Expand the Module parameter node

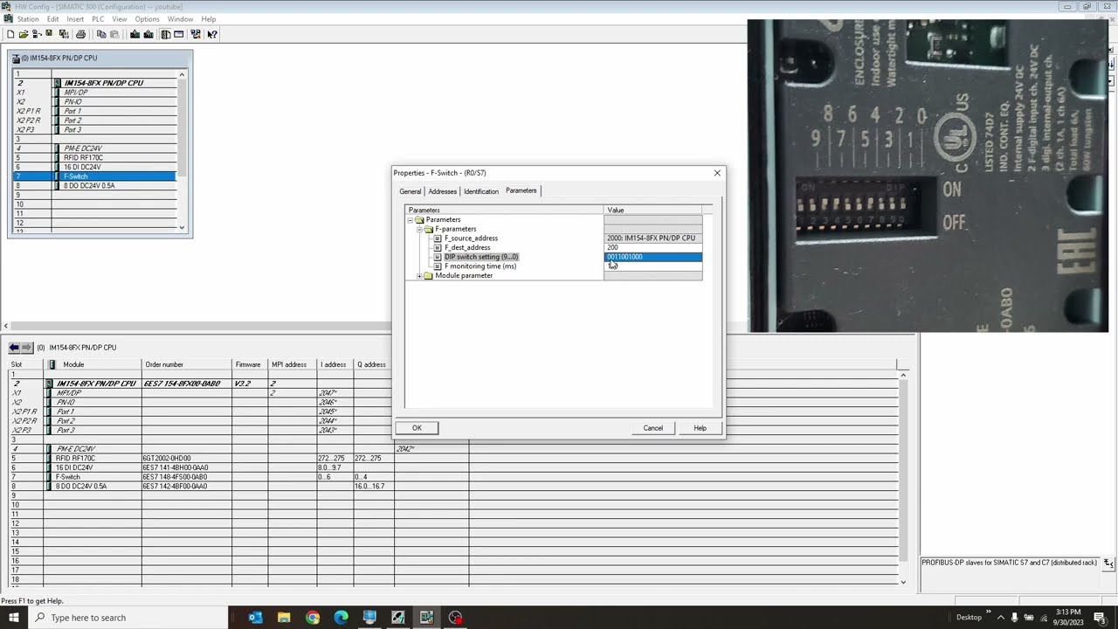(419, 276)
